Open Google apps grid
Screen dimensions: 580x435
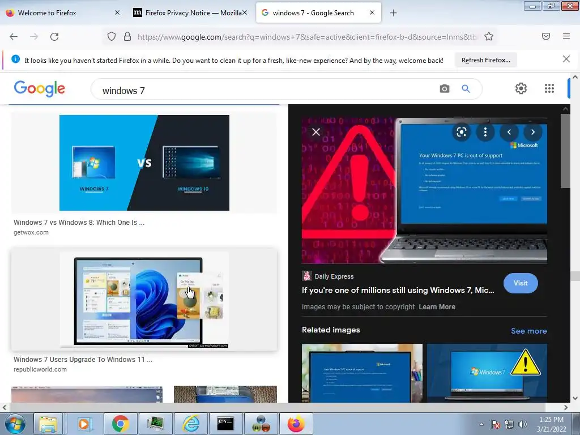coord(549,88)
